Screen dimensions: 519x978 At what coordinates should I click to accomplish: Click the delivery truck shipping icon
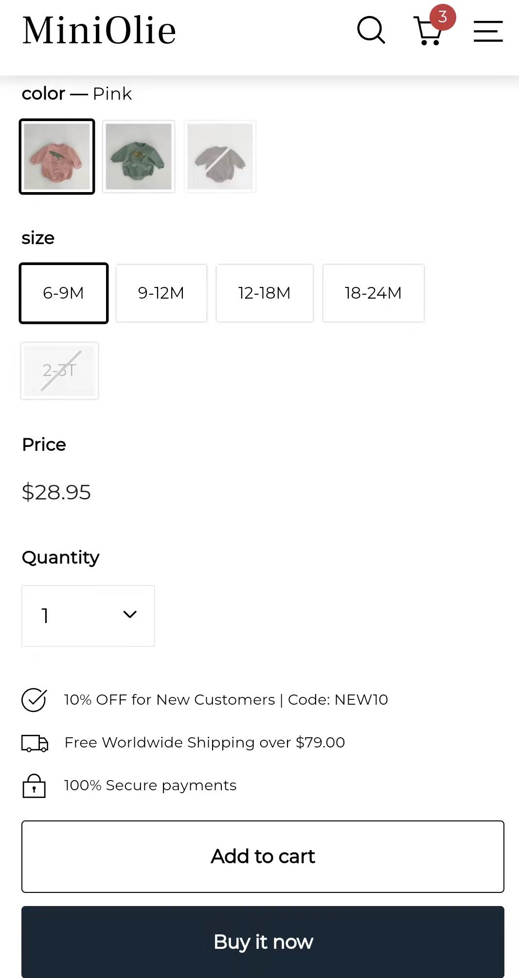(35, 743)
